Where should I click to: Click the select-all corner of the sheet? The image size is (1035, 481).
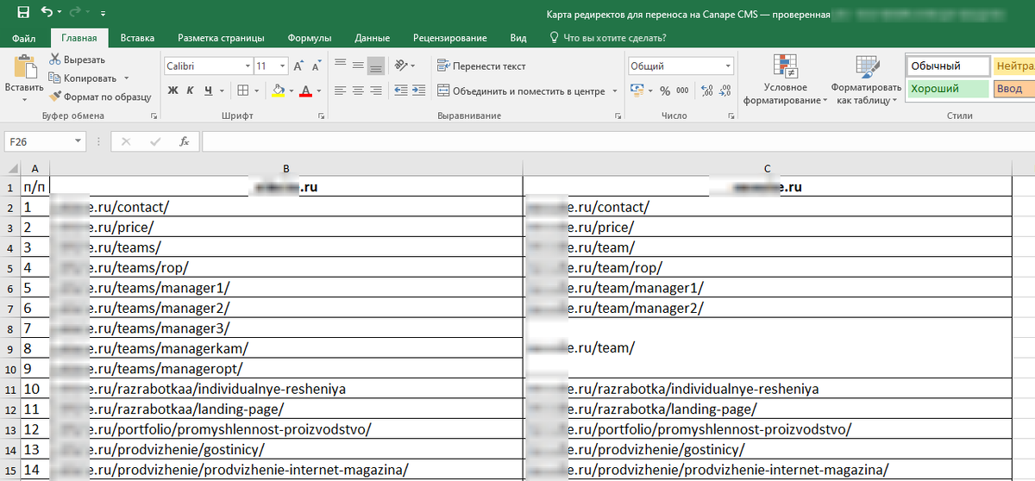[9, 167]
